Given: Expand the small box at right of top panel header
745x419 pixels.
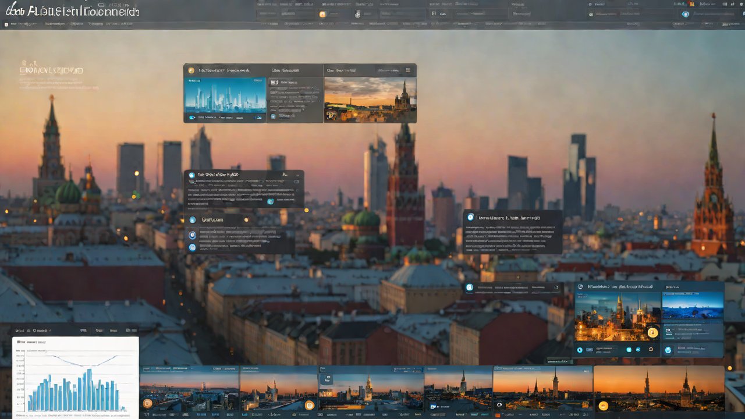Looking at the screenshot, I should tap(409, 70).
